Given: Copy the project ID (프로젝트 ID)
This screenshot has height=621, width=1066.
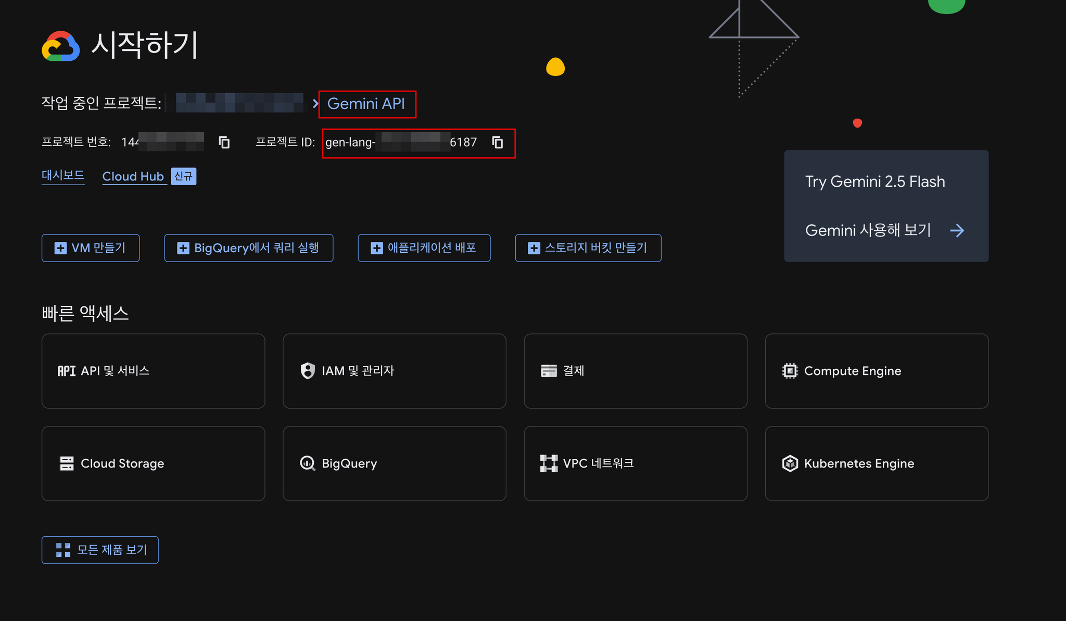Looking at the screenshot, I should tap(498, 142).
